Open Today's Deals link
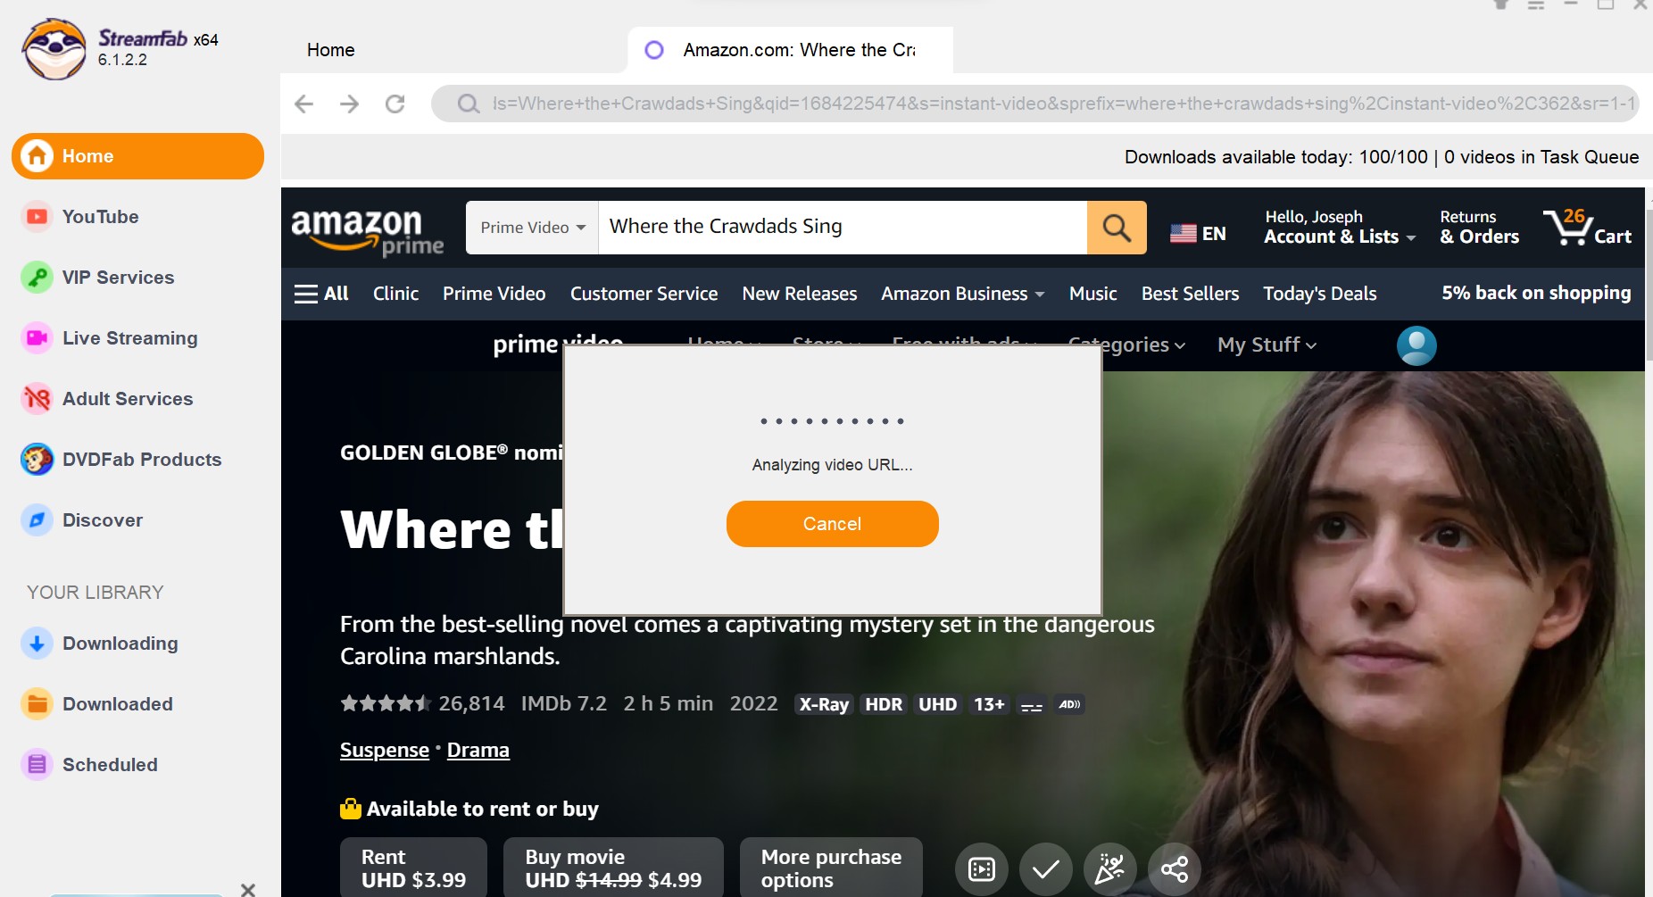The width and height of the screenshot is (1653, 897). point(1319,294)
